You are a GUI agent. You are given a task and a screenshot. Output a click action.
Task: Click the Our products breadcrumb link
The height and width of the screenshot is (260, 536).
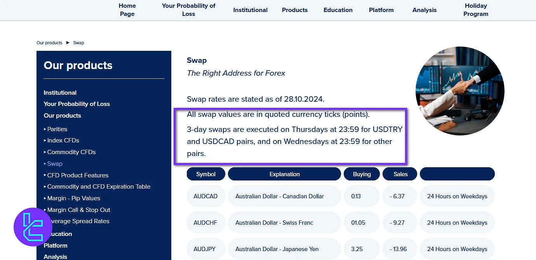(x=49, y=43)
